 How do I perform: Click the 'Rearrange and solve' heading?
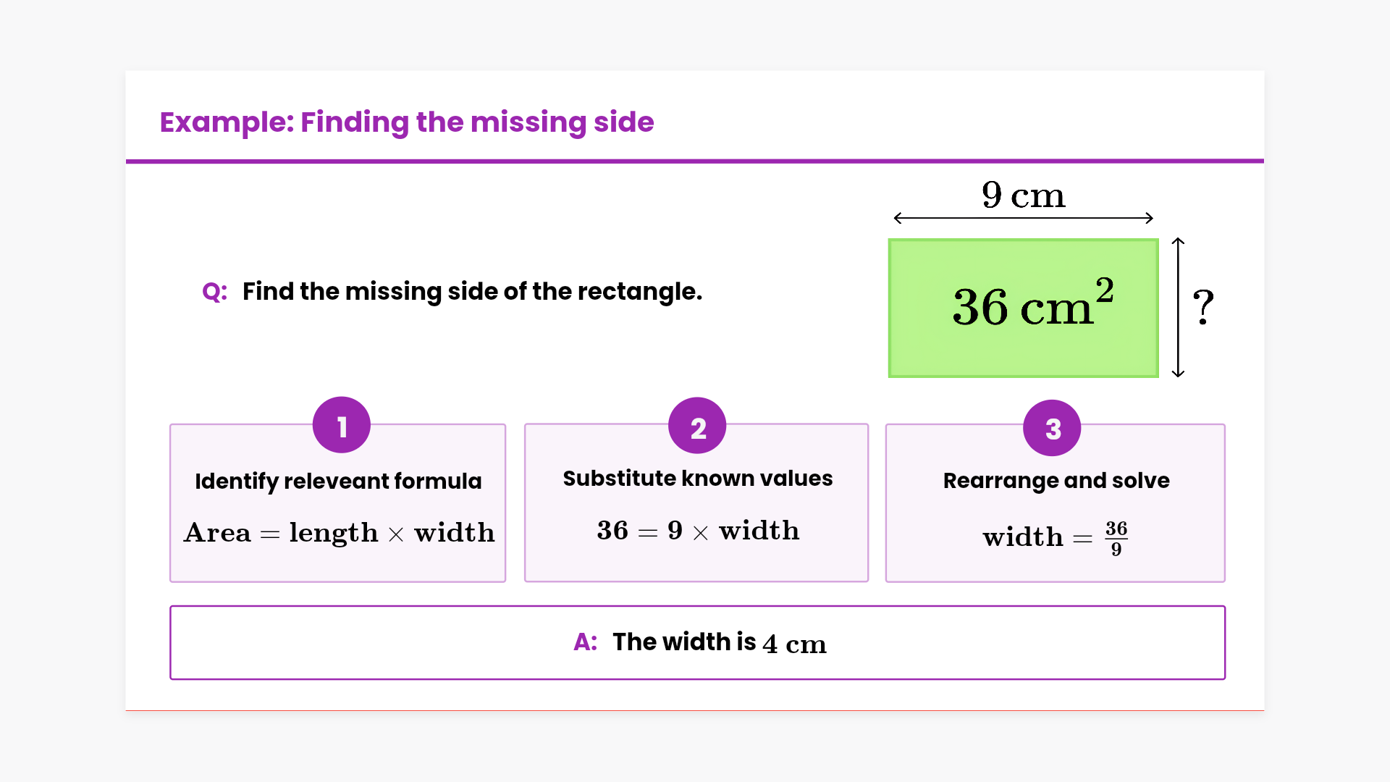pos(1056,481)
